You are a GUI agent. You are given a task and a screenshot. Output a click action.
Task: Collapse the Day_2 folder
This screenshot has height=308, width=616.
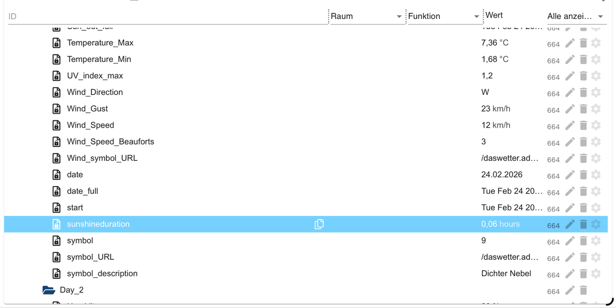[x=49, y=290]
